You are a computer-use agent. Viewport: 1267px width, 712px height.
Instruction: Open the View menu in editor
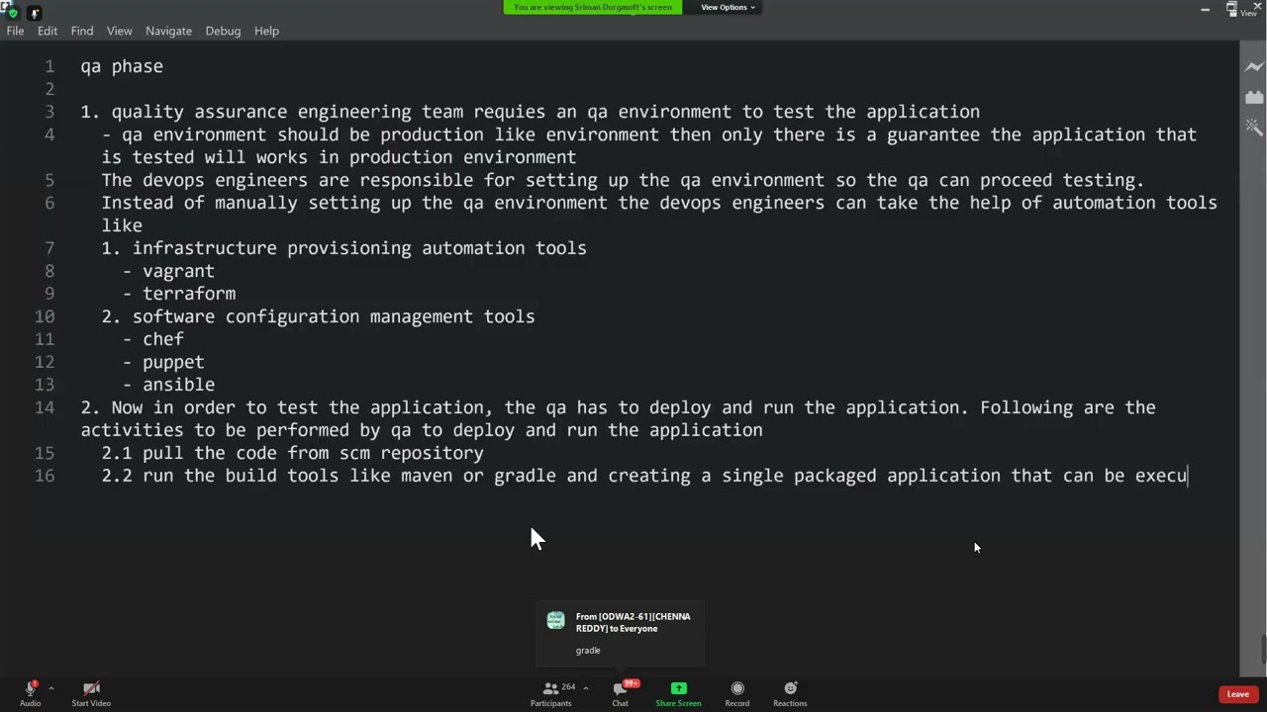(119, 31)
